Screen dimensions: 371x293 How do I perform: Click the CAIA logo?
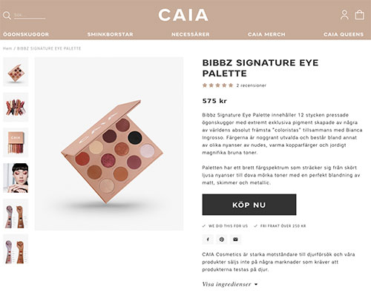click(x=183, y=15)
